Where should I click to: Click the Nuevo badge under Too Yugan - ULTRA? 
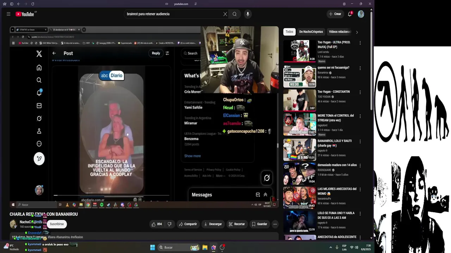pyautogui.click(x=322, y=61)
